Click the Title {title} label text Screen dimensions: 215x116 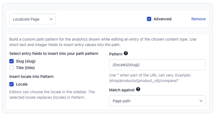[25, 68]
